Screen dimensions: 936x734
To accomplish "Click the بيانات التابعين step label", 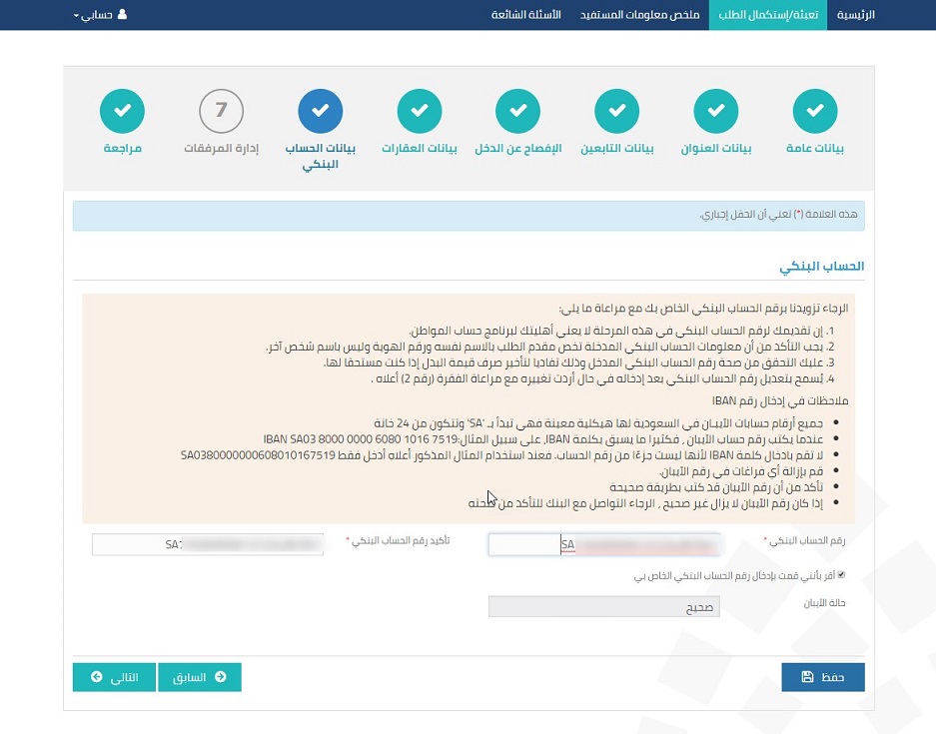I will 616,148.
